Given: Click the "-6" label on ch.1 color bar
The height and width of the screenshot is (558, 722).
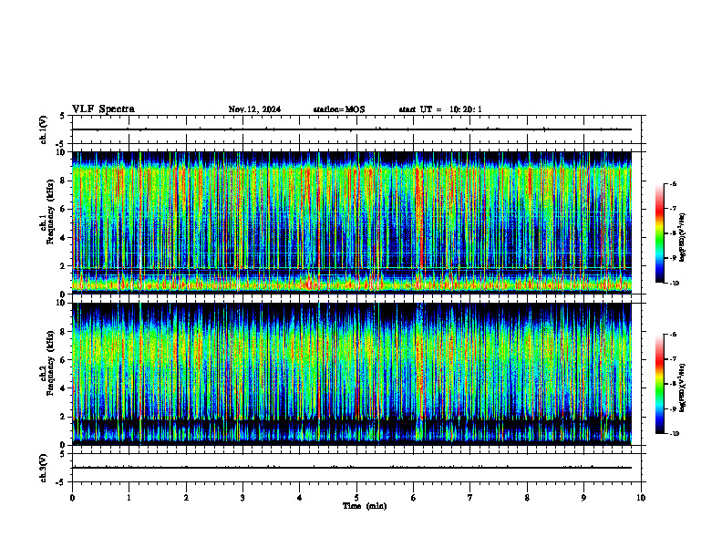Looking at the screenshot, I should click(673, 184).
